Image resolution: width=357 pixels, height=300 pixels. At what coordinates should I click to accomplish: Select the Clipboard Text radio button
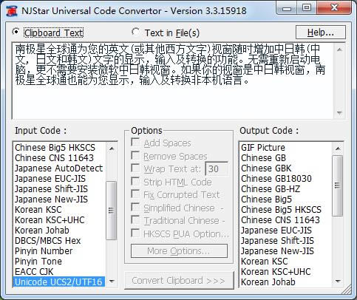[x=16, y=33]
